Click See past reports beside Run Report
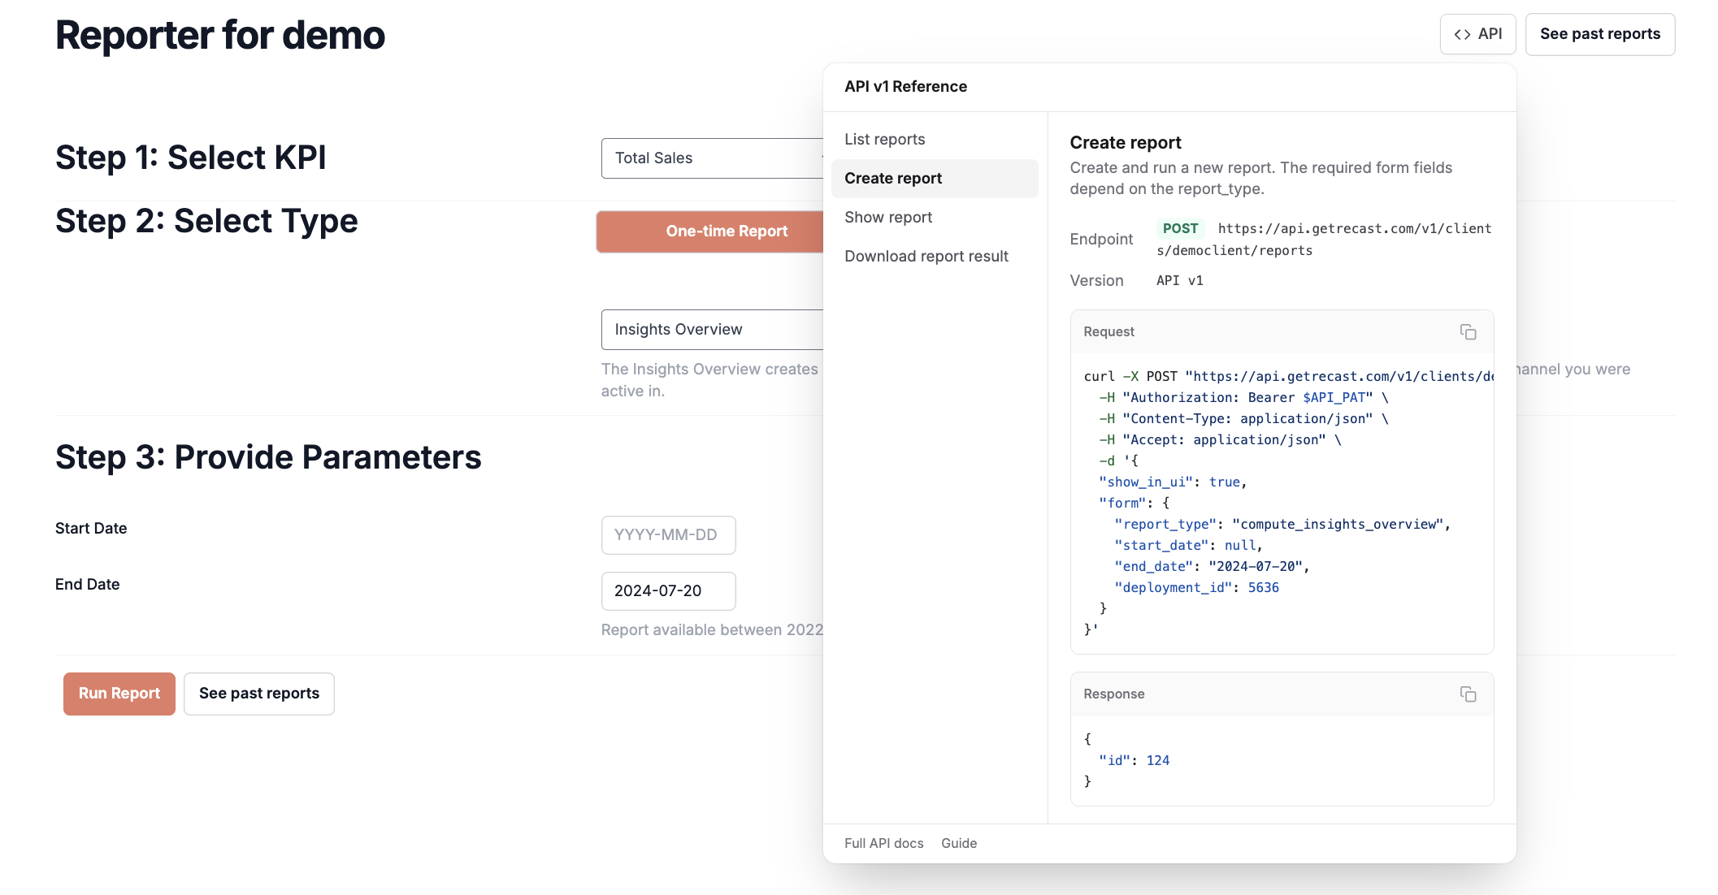The image size is (1718, 895). pyautogui.click(x=259, y=694)
